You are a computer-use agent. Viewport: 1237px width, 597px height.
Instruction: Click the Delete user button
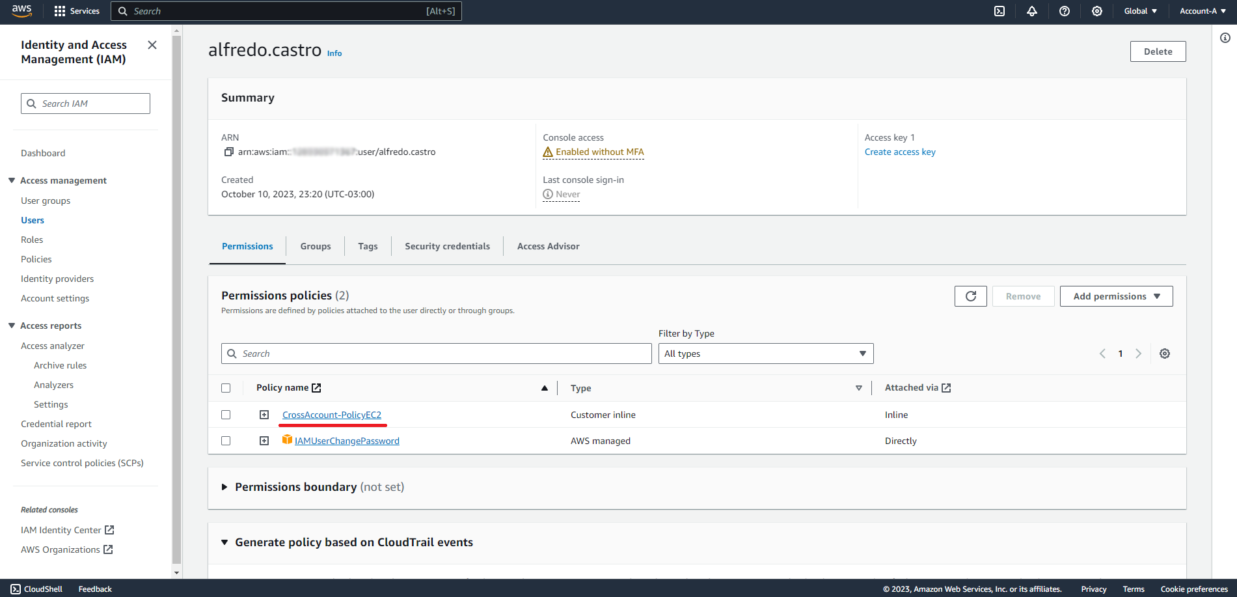click(1158, 51)
